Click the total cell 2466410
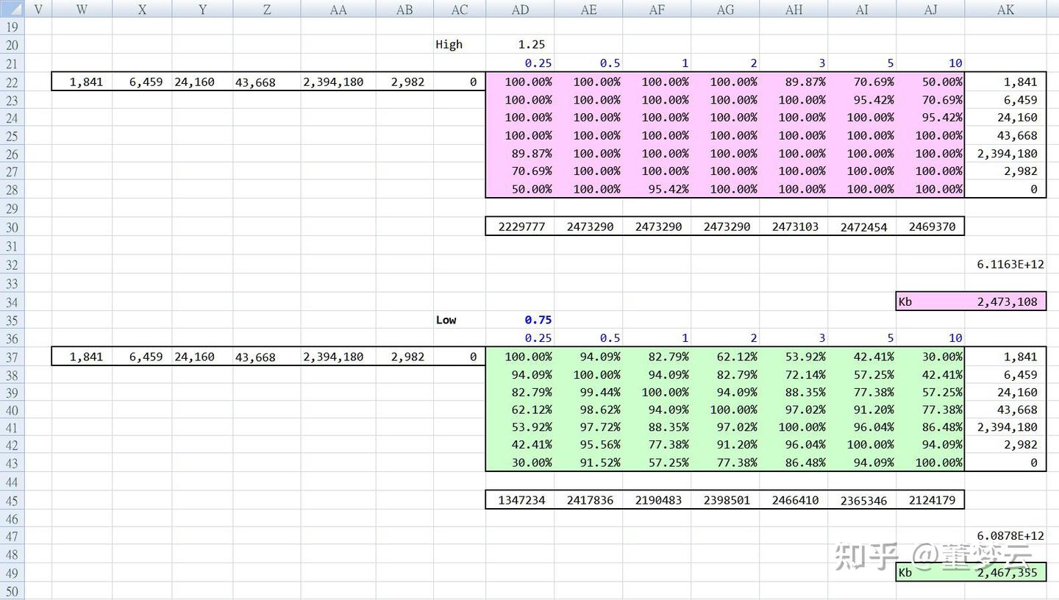Screen dimensions: 1059x600 (794, 500)
